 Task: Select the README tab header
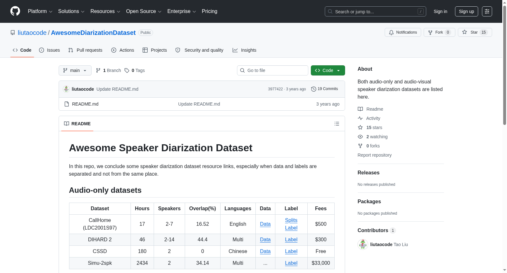(77, 124)
